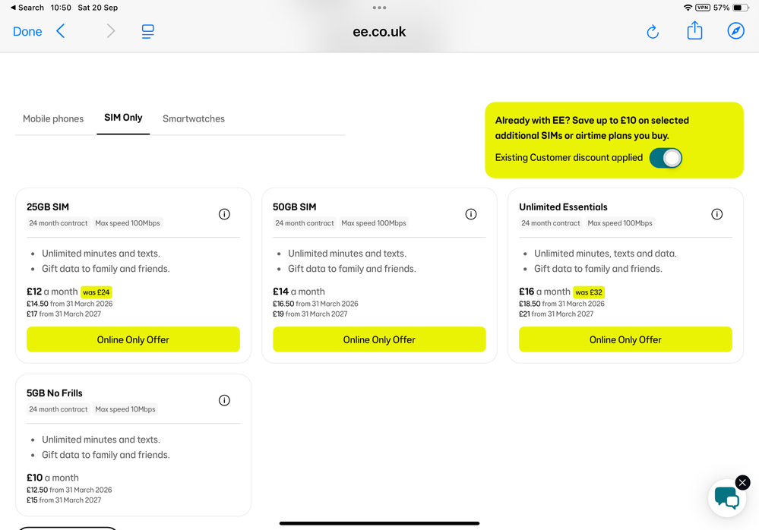
Task: Open the live chat bubble
Action: click(x=726, y=498)
